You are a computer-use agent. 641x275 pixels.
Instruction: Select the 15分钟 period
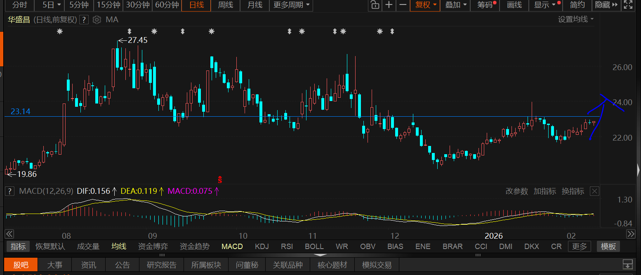[x=108, y=5]
